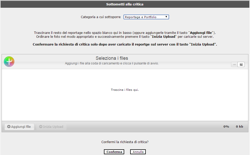Switch to list view in the file queue
This screenshot has height=155, width=251.
click(234, 64)
